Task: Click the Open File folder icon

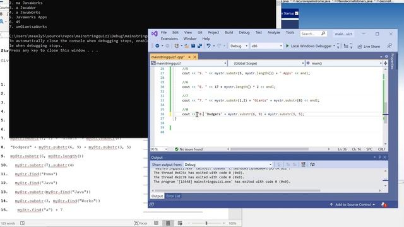Action: [187, 46]
